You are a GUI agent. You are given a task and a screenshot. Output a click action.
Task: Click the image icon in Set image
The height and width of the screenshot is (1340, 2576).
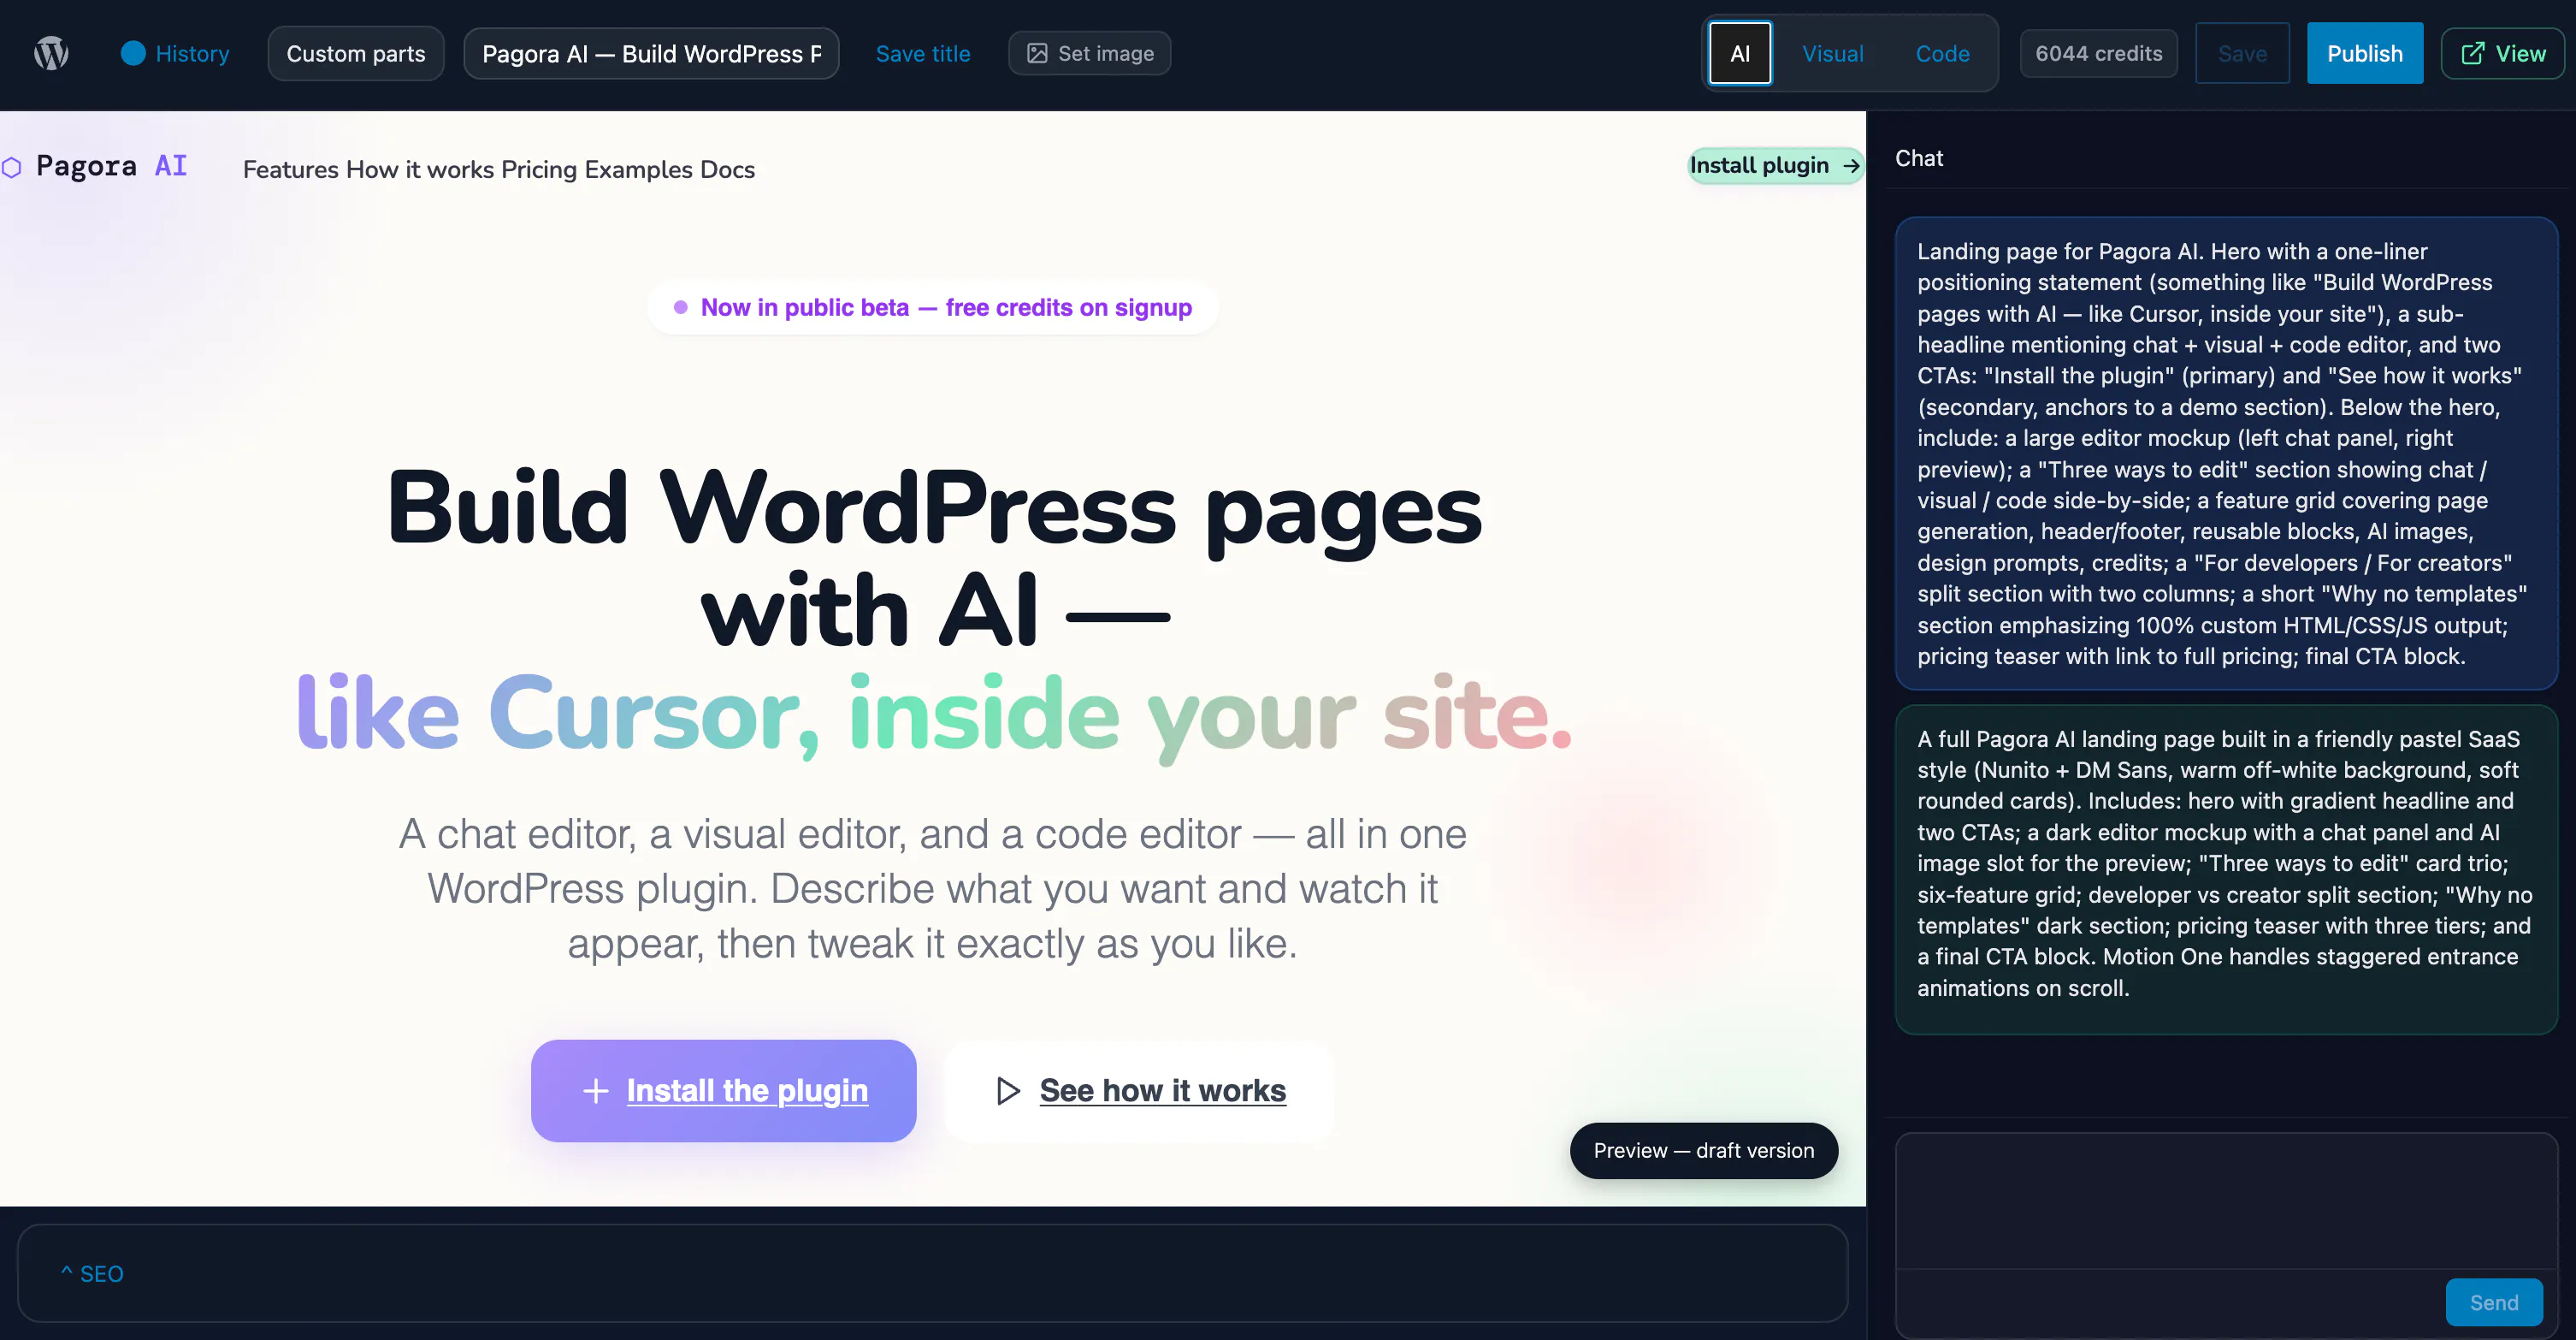(1037, 53)
